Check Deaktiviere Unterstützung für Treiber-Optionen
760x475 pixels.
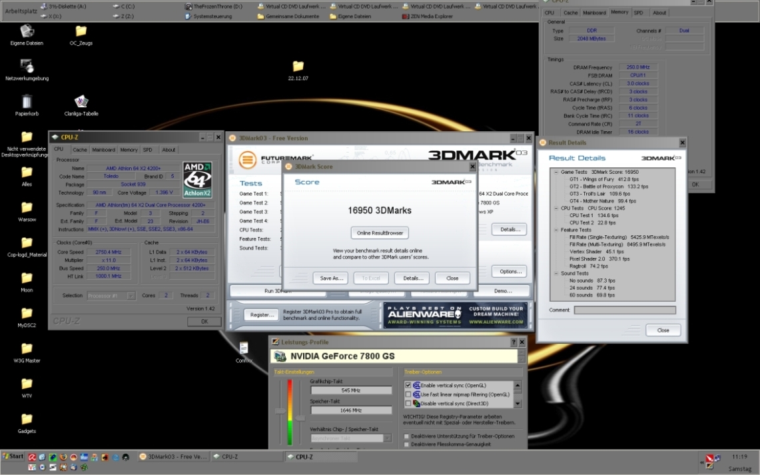pos(407,436)
